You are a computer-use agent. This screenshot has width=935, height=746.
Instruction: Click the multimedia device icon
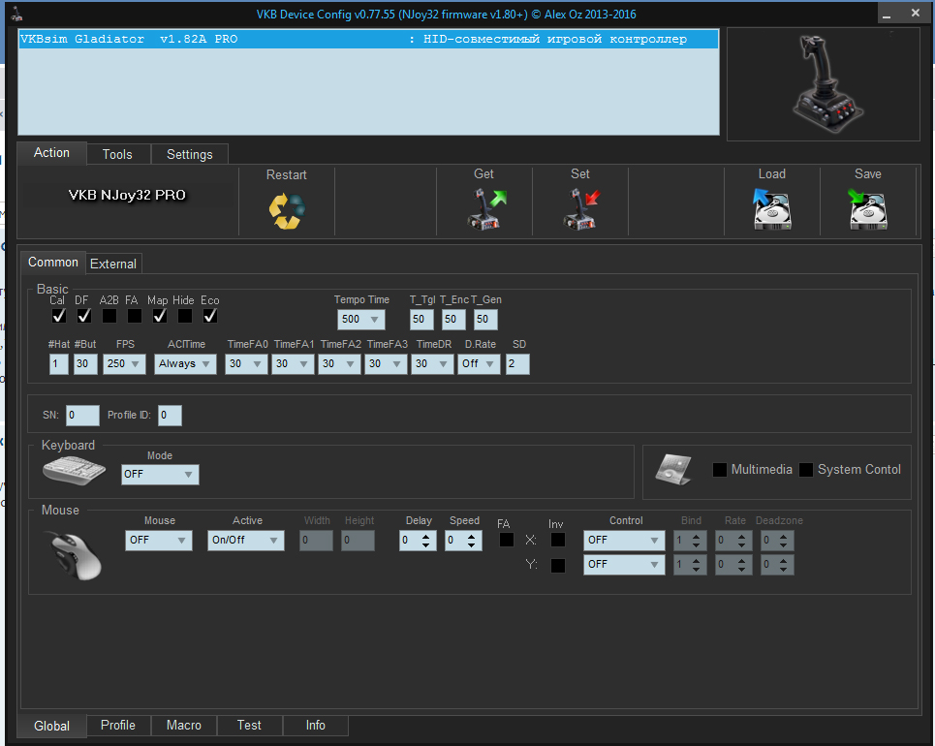(x=673, y=469)
